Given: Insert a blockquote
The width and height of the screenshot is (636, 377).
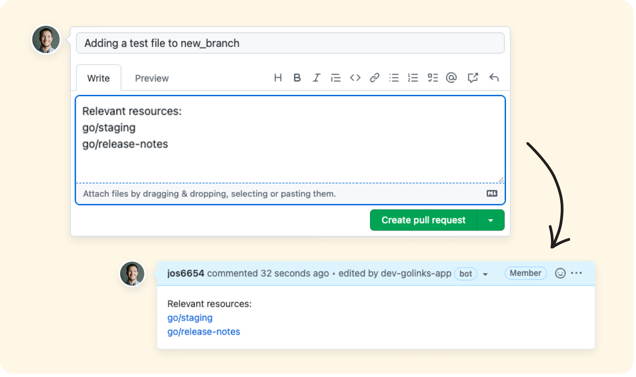Looking at the screenshot, I should coord(336,78).
